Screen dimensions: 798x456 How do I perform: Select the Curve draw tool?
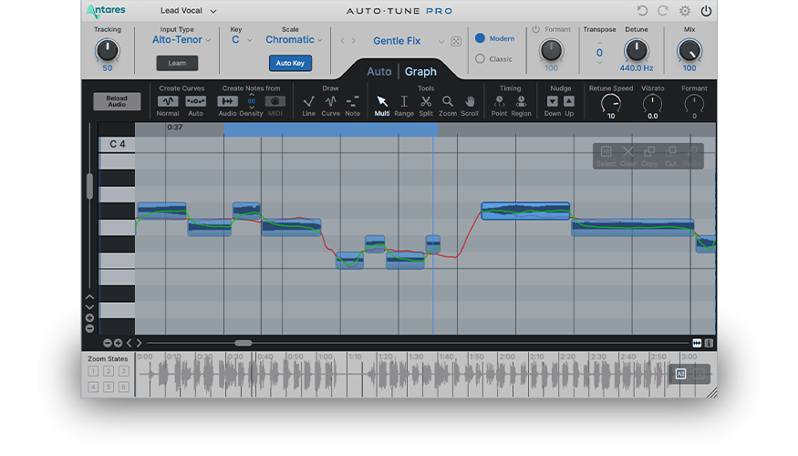tap(330, 101)
